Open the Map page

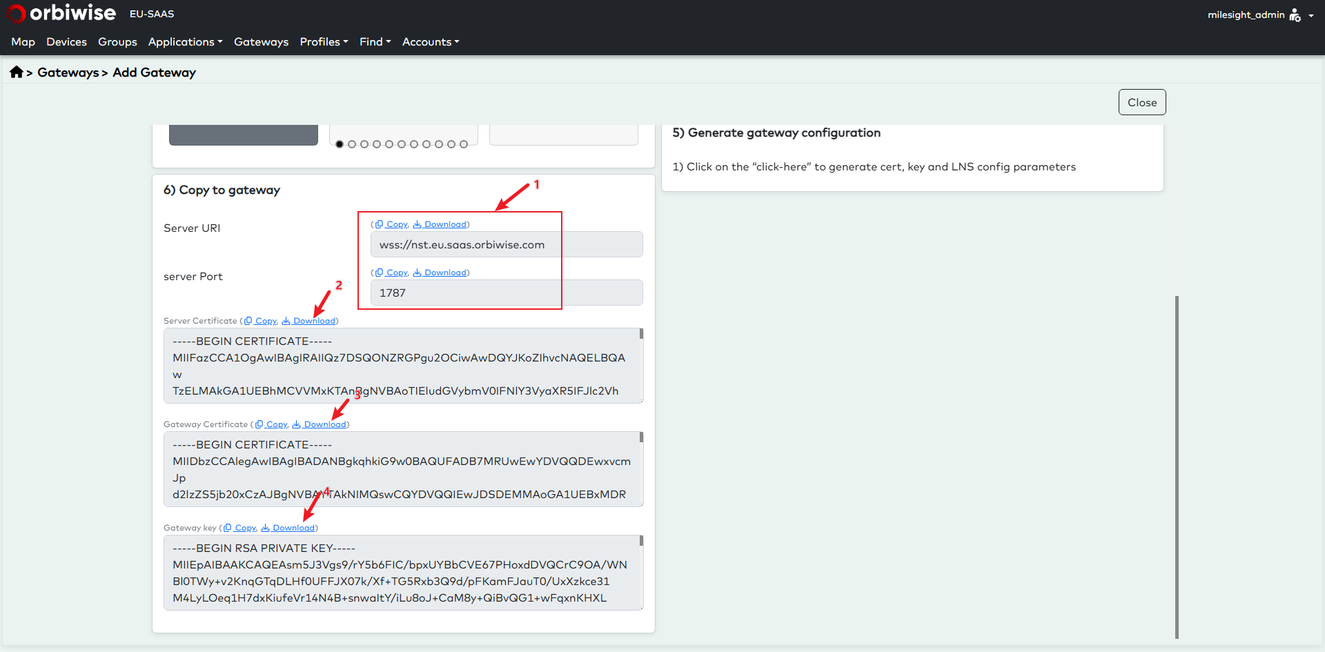[23, 41]
